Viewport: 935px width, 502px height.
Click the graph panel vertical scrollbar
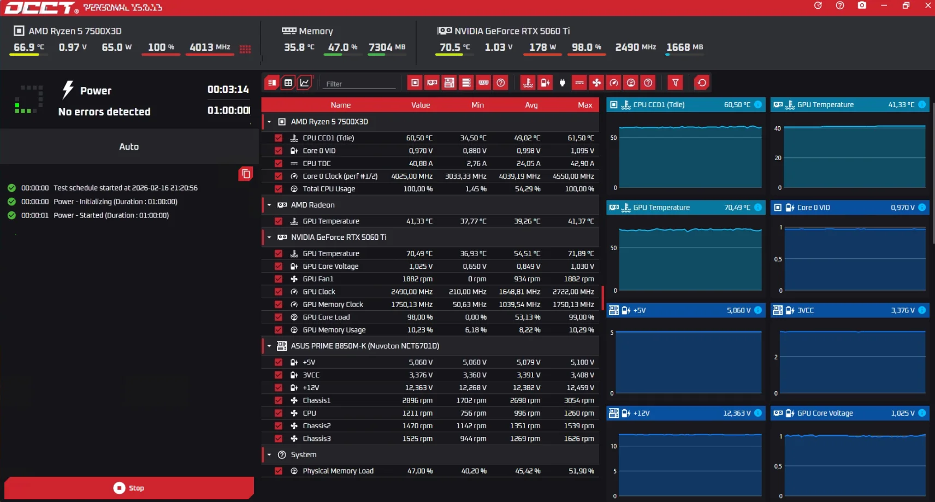click(933, 172)
